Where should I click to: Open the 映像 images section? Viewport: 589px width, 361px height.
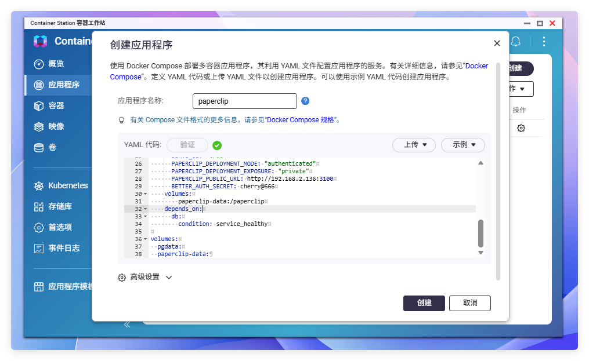[56, 126]
